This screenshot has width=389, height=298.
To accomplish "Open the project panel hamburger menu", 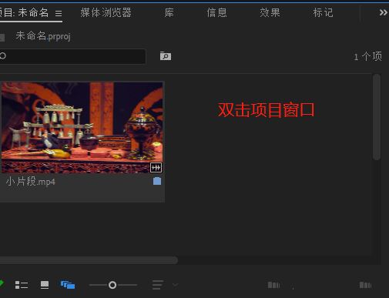I will 59,13.
